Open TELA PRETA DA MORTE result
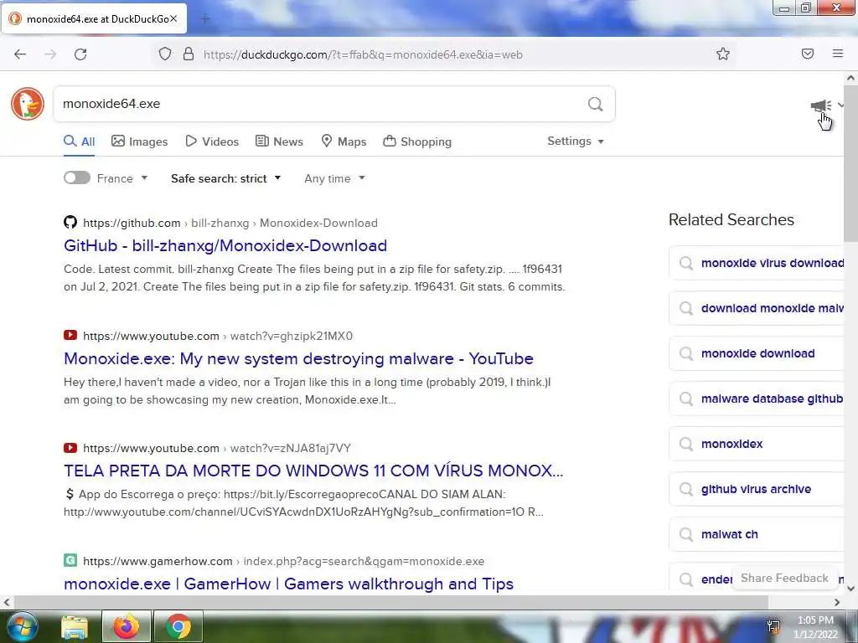Image resolution: width=858 pixels, height=643 pixels. point(313,471)
